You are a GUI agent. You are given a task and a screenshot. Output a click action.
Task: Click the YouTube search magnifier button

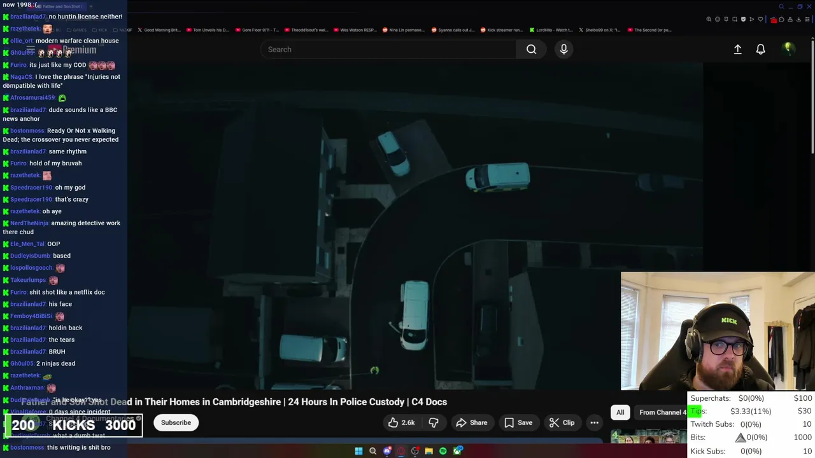pos(531,50)
